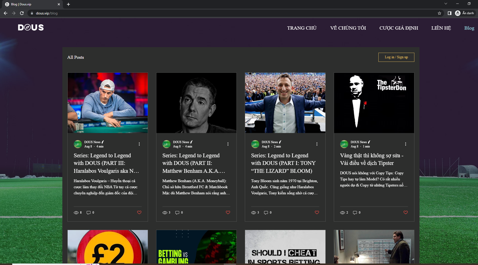Open post title Legend to Legend PART II
The height and width of the screenshot is (265, 478).
click(x=194, y=163)
